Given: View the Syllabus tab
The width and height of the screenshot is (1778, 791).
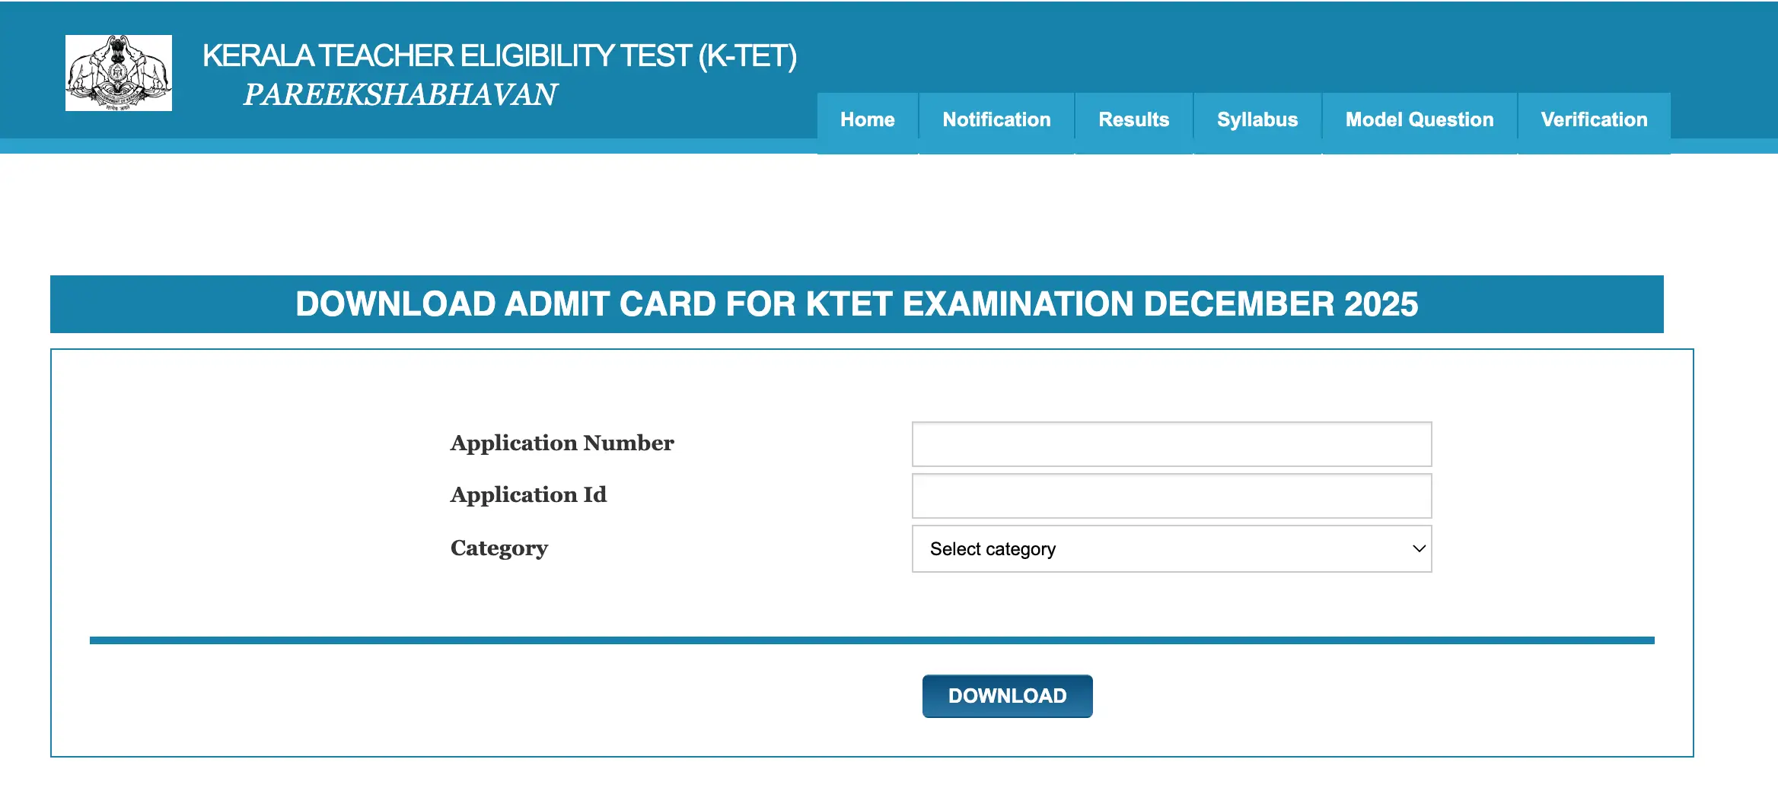Looking at the screenshot, I should [x=1257, y=119].
